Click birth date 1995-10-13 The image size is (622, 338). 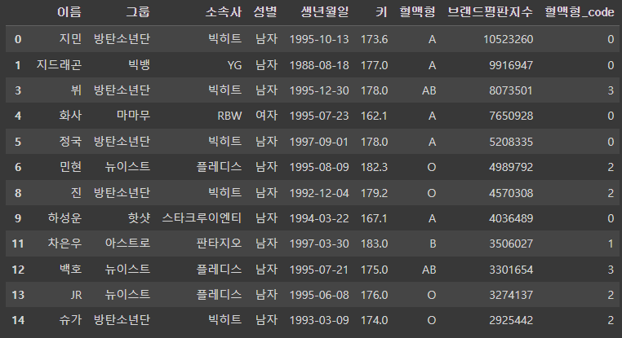[319, 39]
